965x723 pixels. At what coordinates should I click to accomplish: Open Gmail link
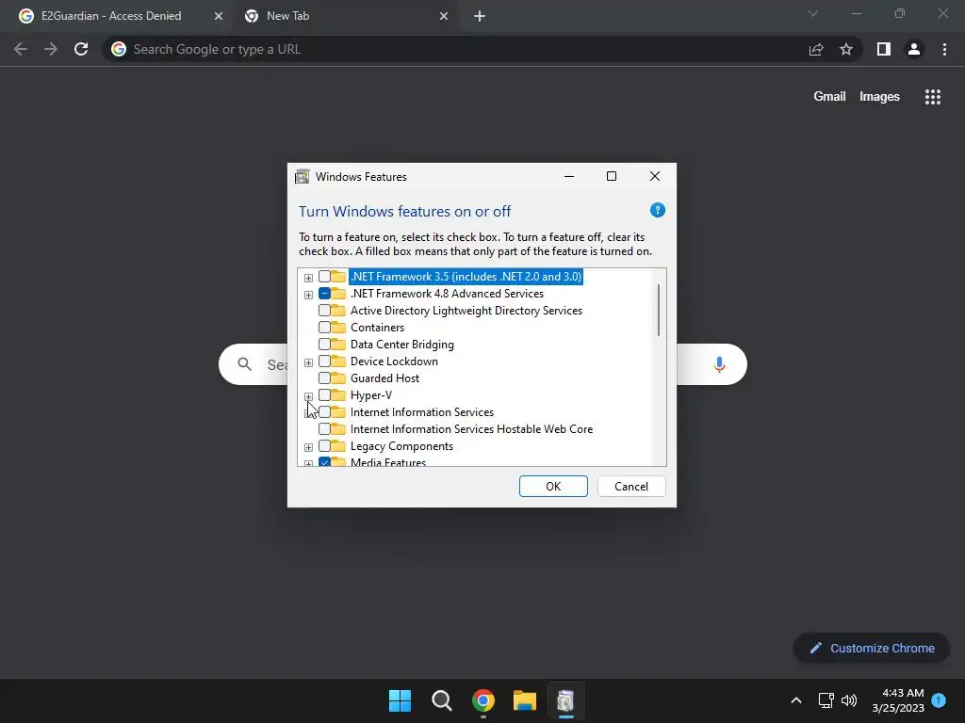point(829,97)
